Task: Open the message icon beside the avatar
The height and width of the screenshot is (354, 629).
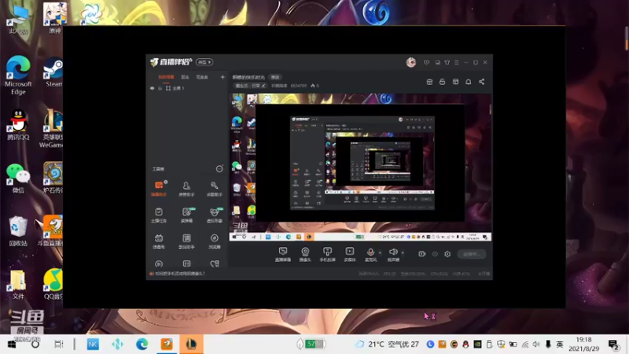Action: click(426, 63)
